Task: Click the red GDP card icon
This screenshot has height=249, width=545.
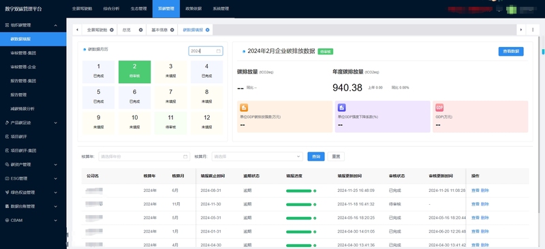Action: click(439, 107)
